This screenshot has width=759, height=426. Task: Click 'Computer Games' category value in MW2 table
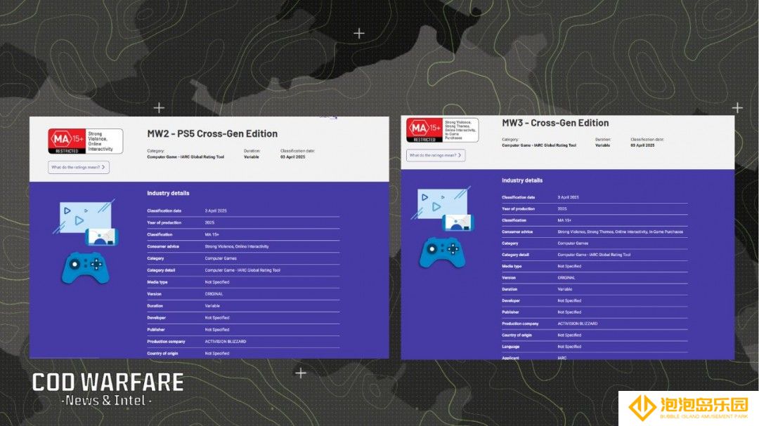click(x=221, y=258)
